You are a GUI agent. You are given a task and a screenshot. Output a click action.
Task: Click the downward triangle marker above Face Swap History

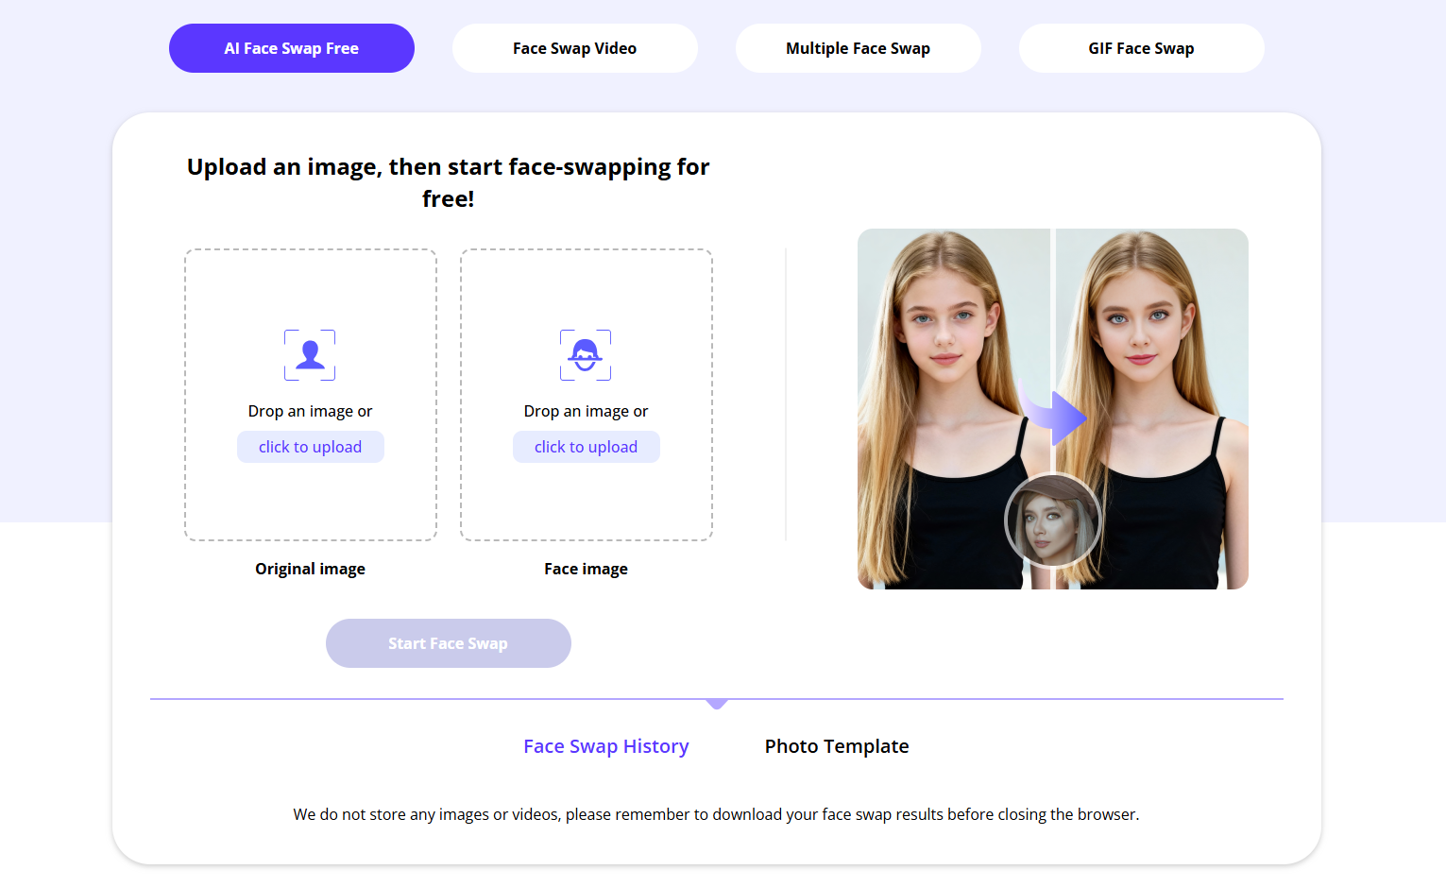click(x=717, y=704)
